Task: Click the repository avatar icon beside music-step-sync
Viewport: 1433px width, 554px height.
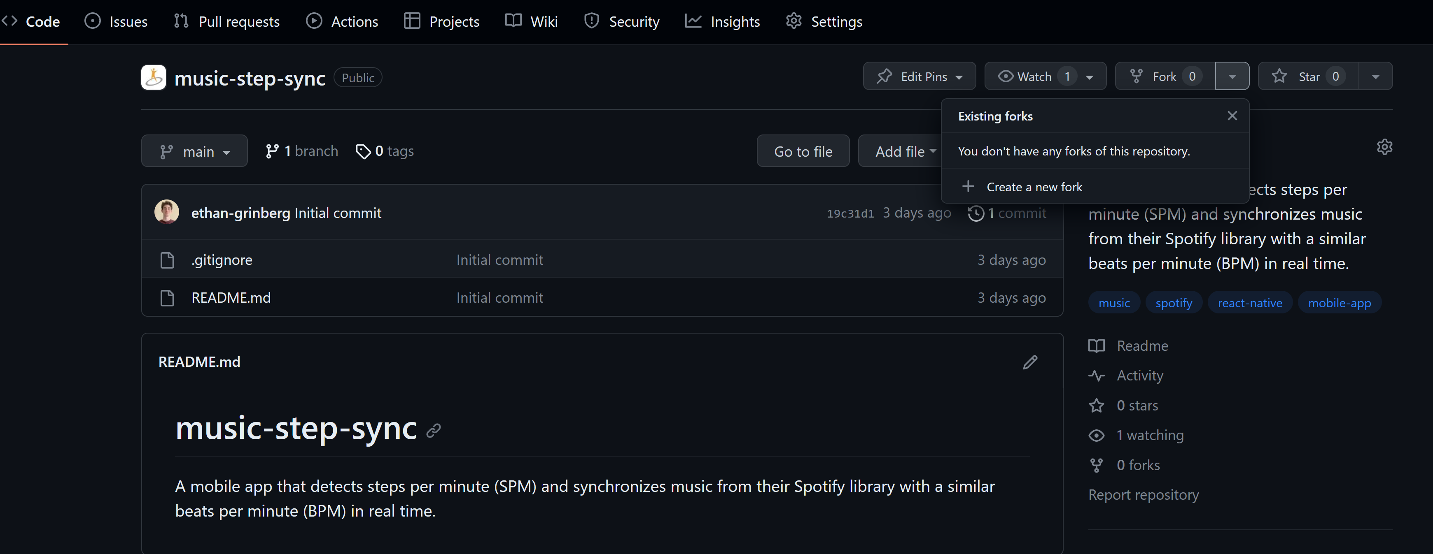Action: click(154, 77)
